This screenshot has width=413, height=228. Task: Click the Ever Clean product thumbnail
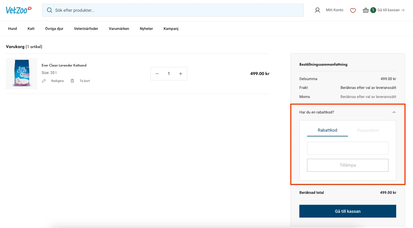pyautogui.click(x=22, y=74)
